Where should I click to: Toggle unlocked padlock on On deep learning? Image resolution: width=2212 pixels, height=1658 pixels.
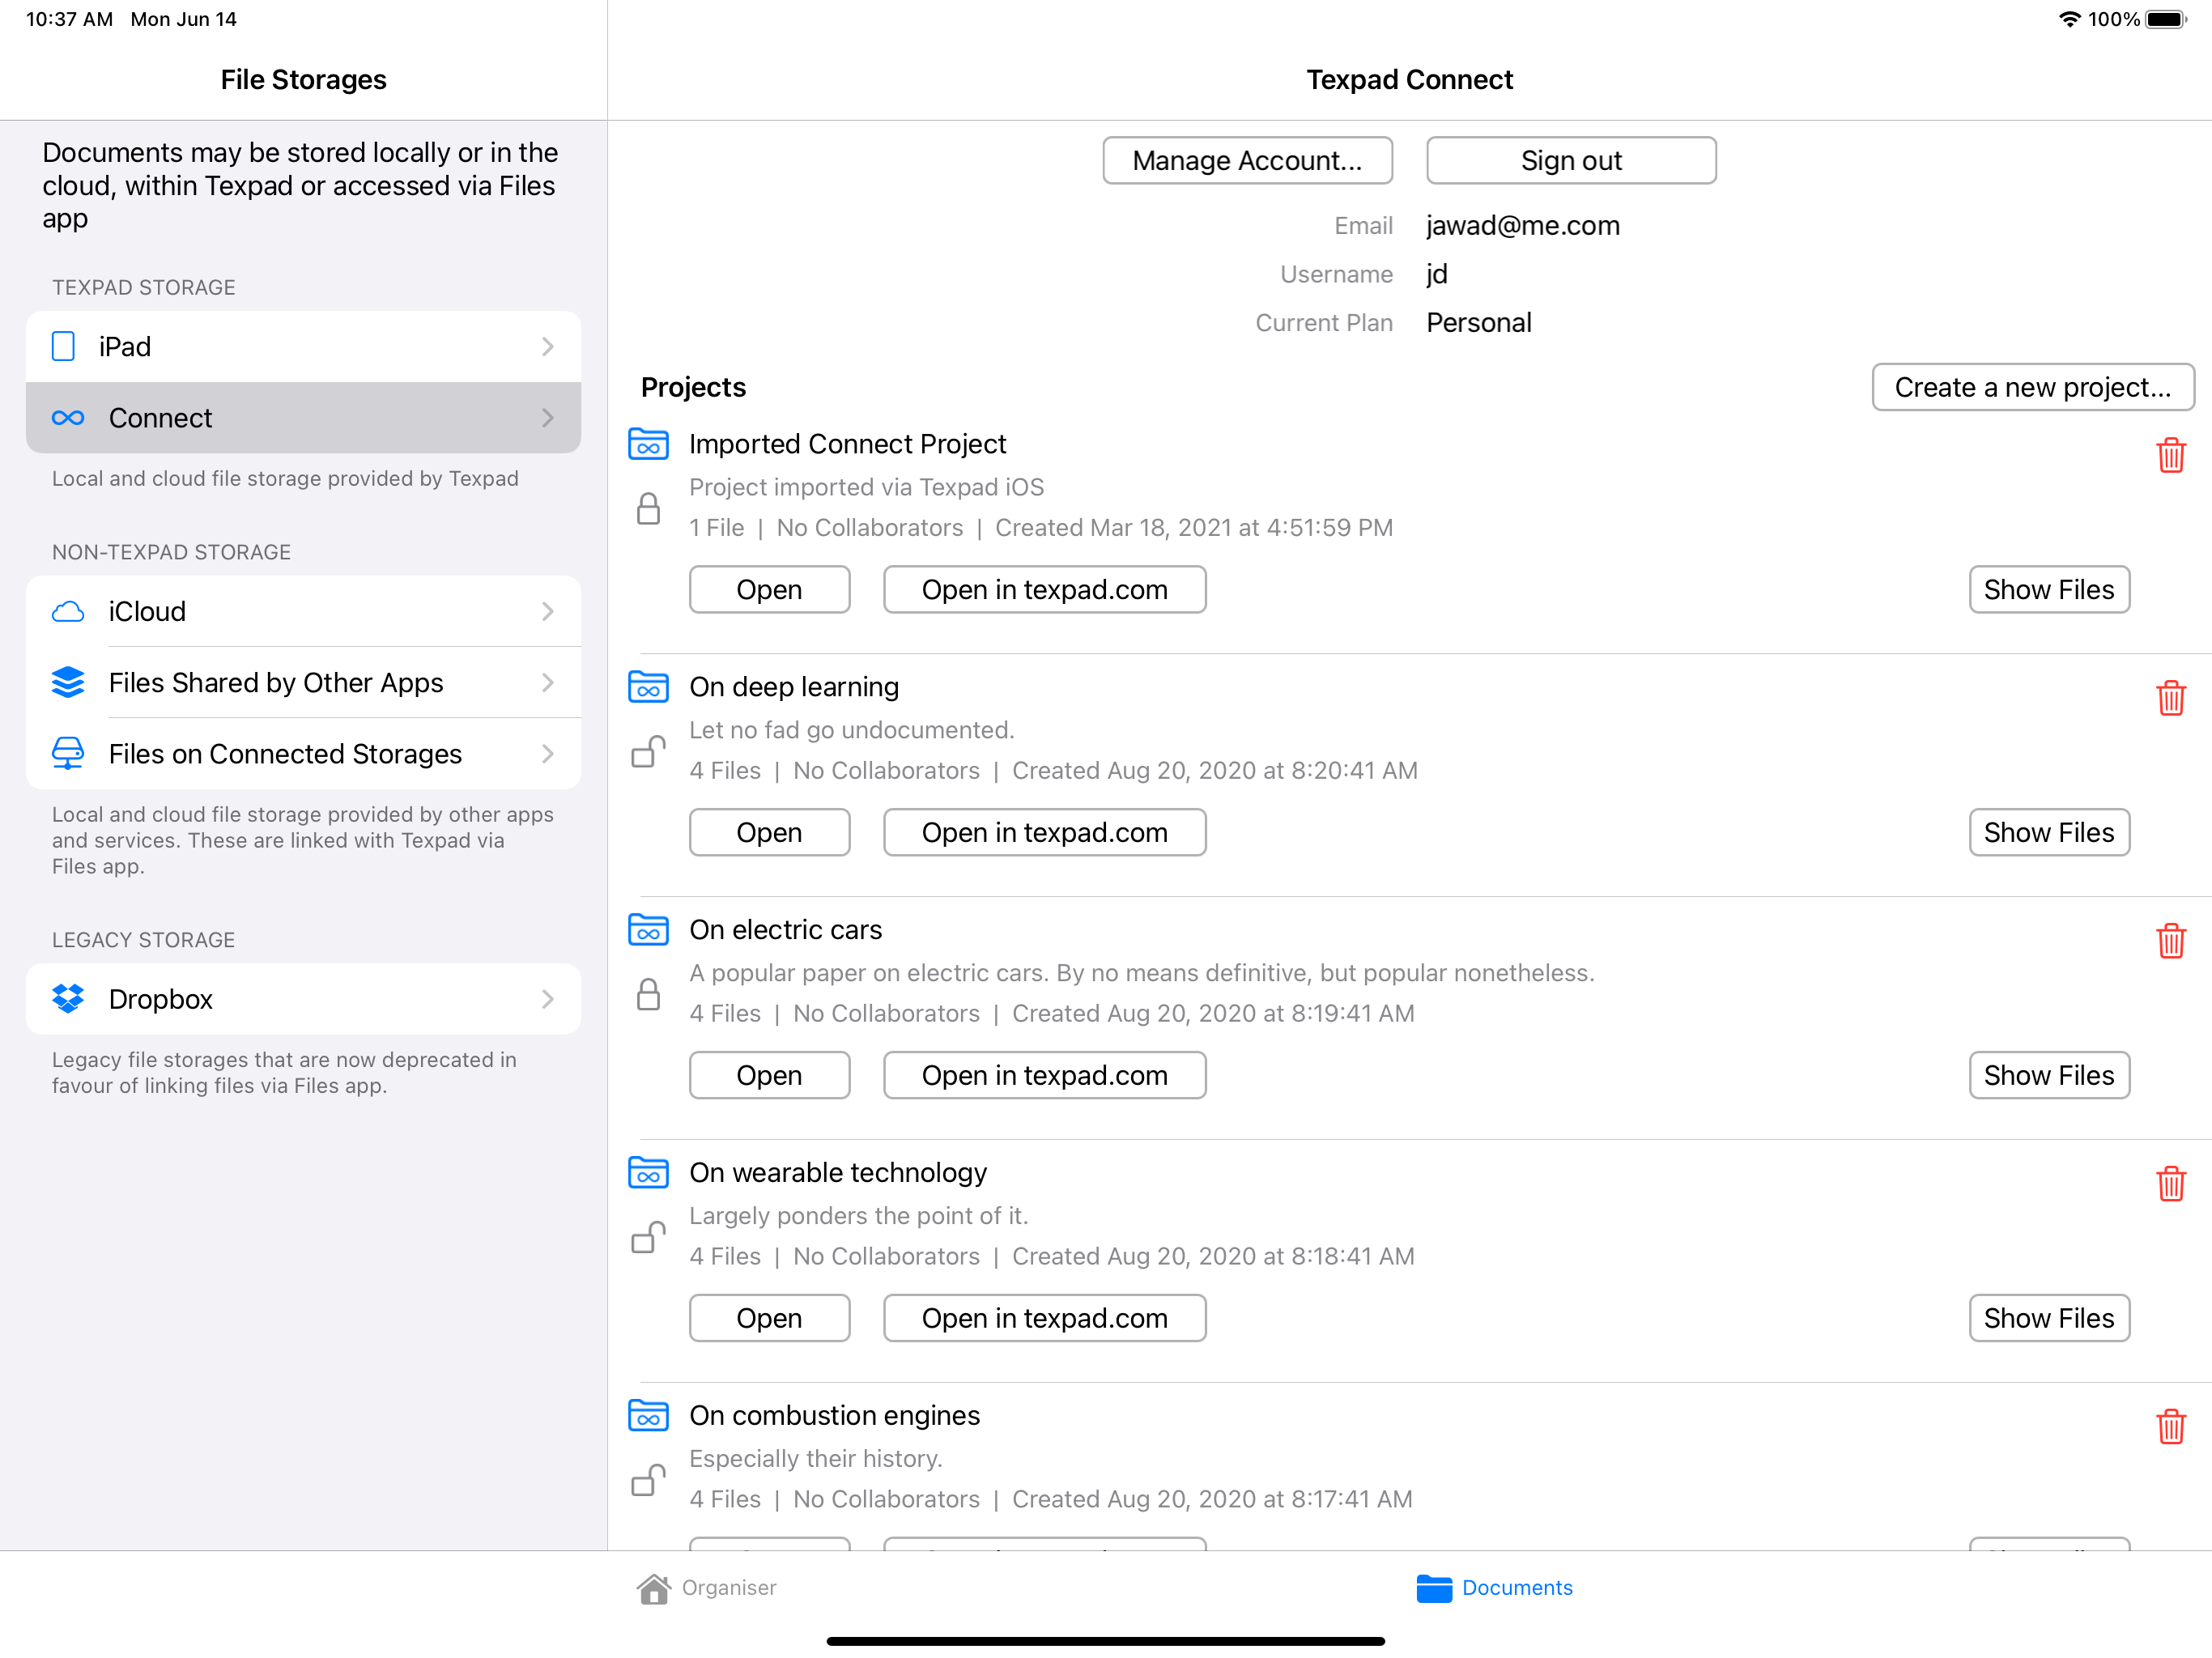pos(648,752)
